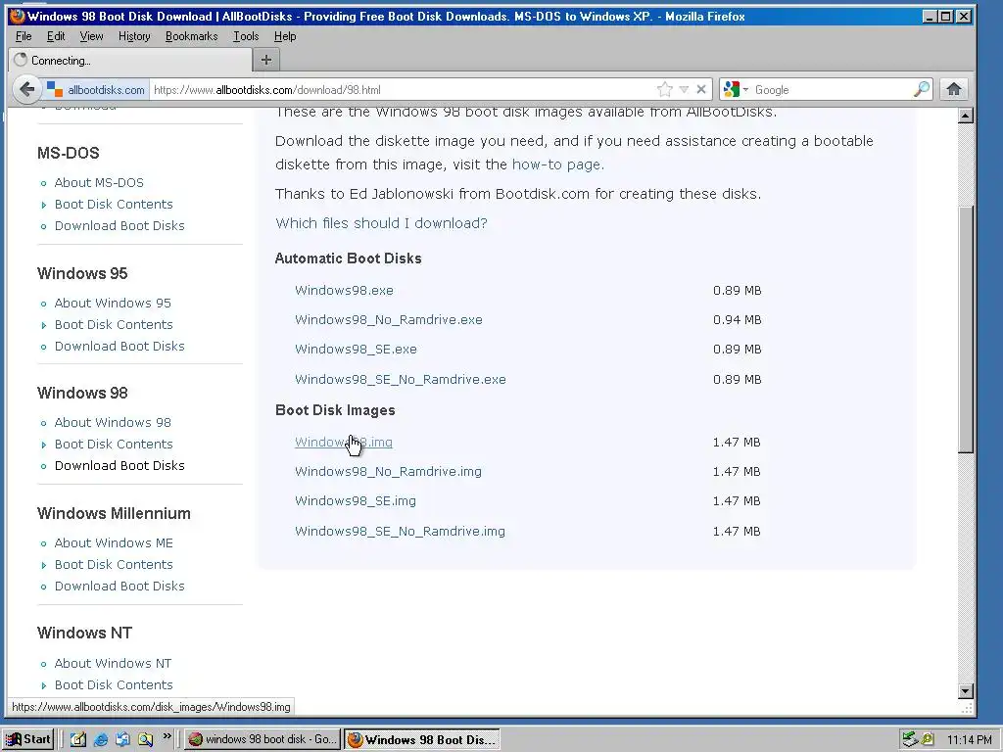
Task: Expand quick launch overflow chevron
Action: [167, 736]
